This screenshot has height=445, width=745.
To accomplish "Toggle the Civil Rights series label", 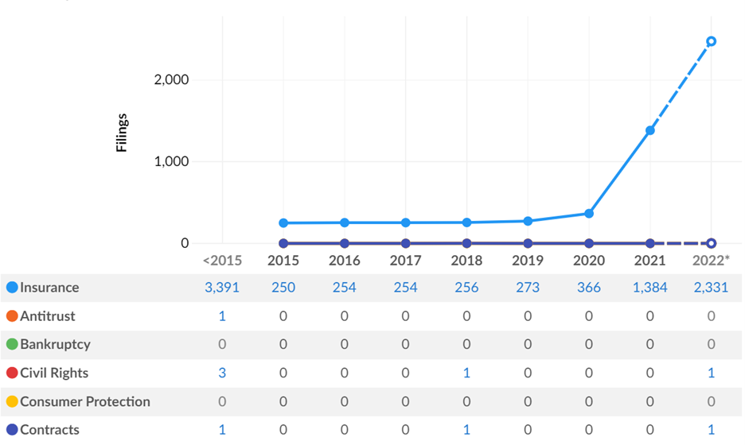I will coord(54,373).
